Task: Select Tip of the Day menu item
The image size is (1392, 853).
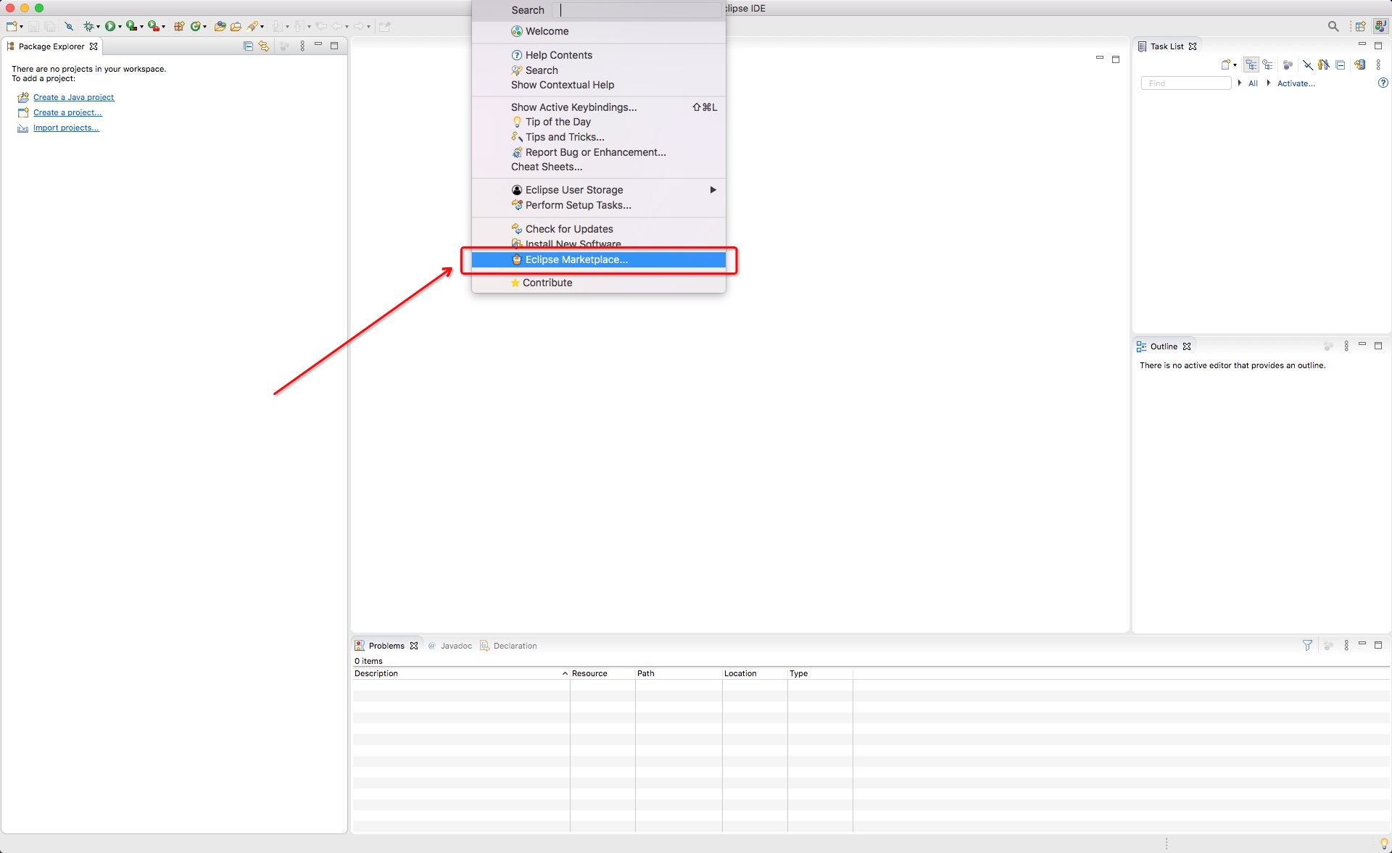Action: click(x=599, y=122)
